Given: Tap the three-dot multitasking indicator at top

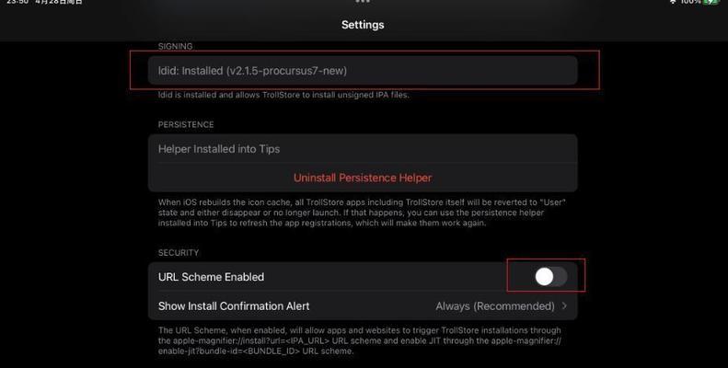Looking at the screenshot, I should click(363, 2).
